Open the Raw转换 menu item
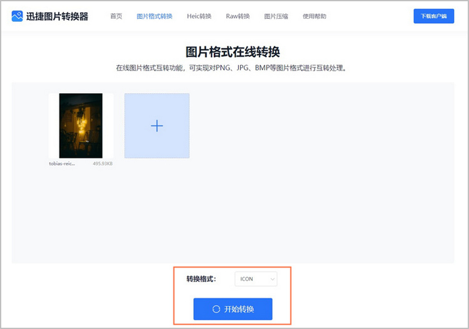Image resolution: width=469 pixels, height=329 pixels. click(238, 16)
